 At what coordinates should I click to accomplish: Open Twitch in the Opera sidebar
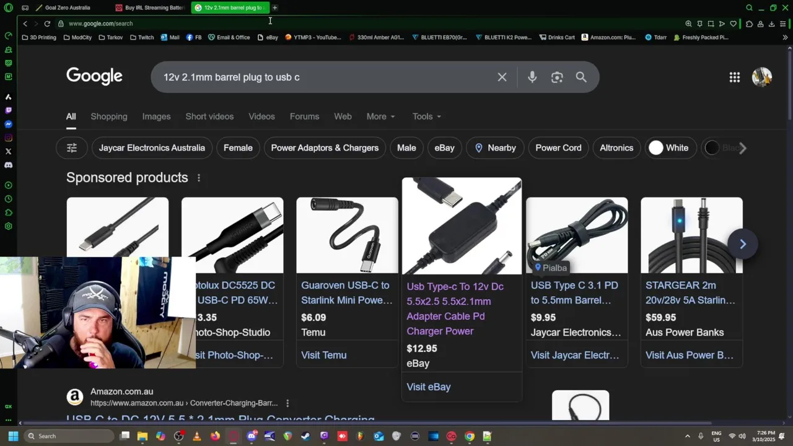click(x=8, y=110)
